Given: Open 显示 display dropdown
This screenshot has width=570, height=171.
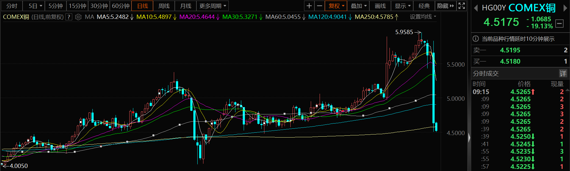Looking at the screenshot, I should pos(402,6).
